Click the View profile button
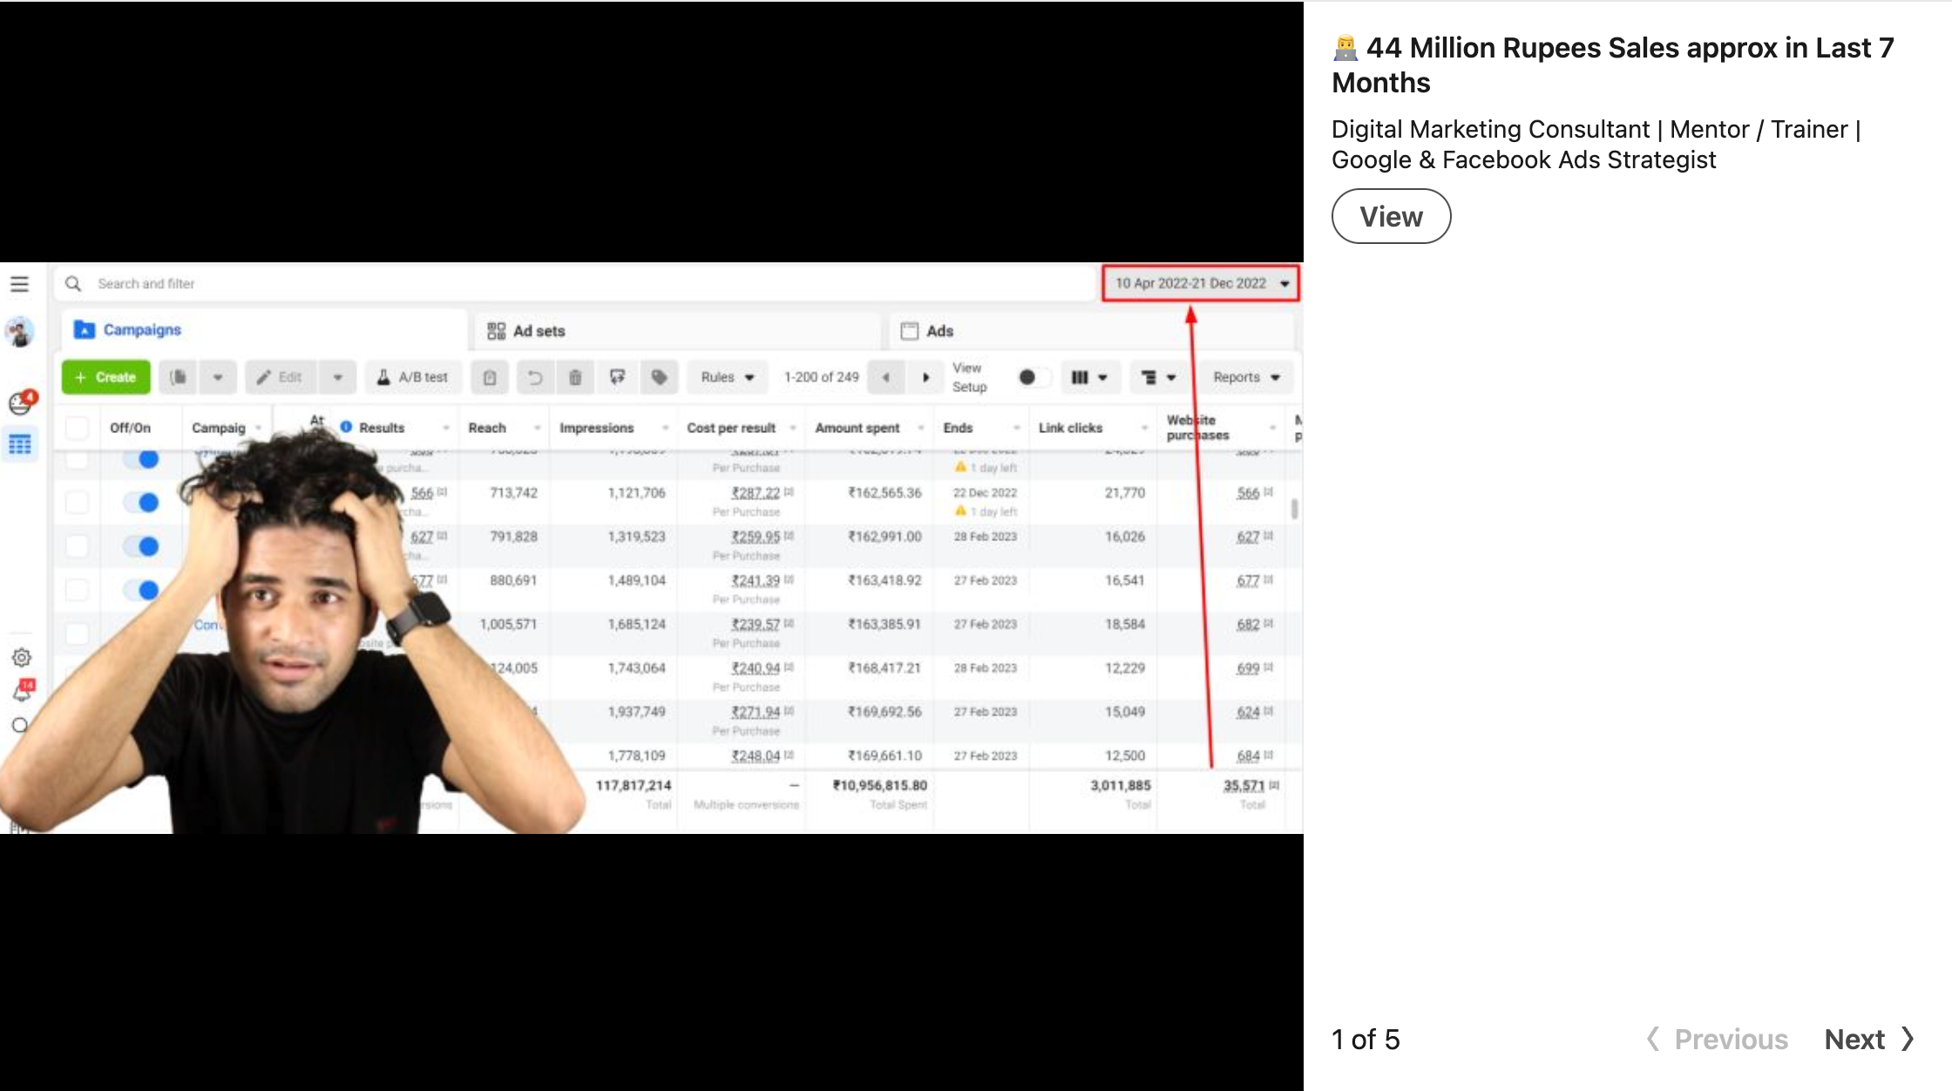The height and width of the screenshot is (1091, 1952). click(x=1391, y=217)
